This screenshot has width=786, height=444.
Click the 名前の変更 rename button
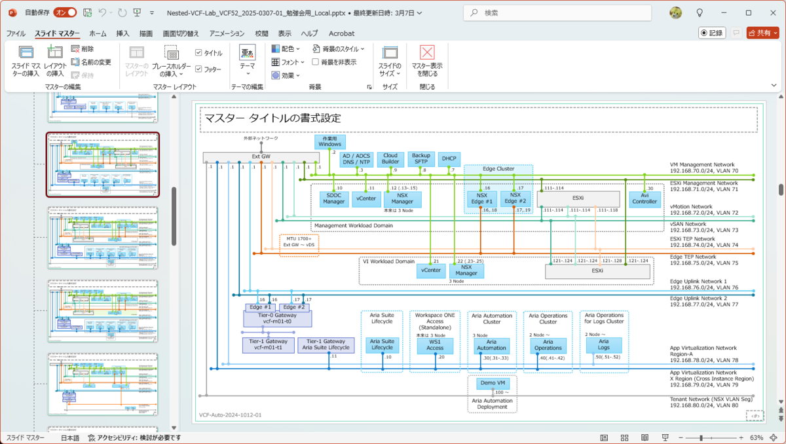click(91, 62)
